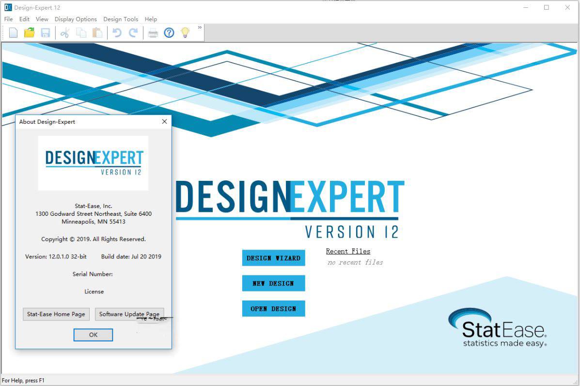Click the OPEN DESIGN button
580x386 pixels.
[x=274, y=308]
